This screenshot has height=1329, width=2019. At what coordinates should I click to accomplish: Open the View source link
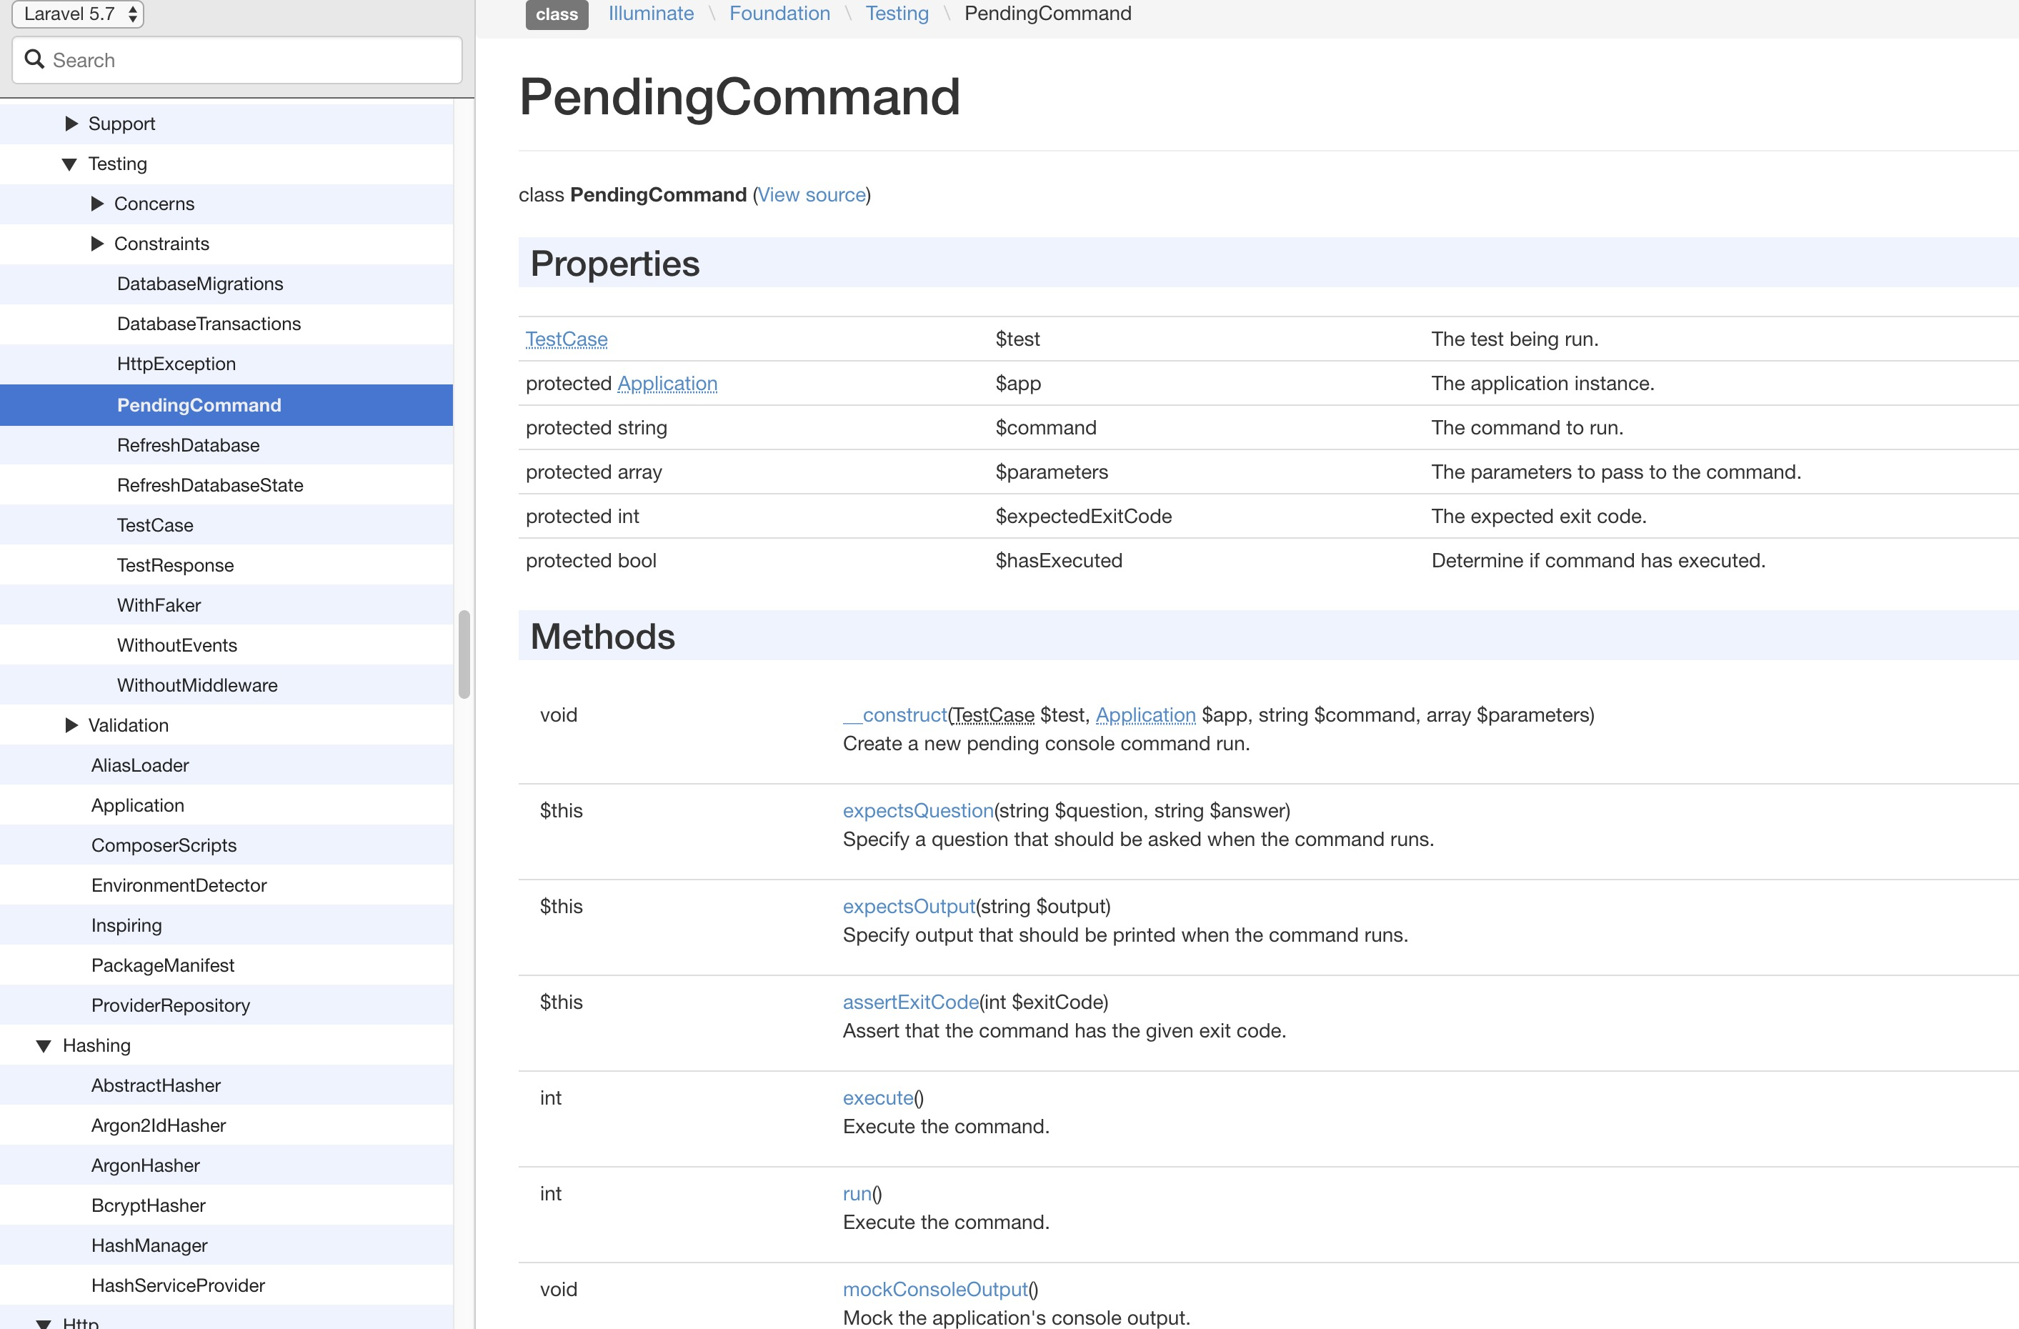point(811,194)
